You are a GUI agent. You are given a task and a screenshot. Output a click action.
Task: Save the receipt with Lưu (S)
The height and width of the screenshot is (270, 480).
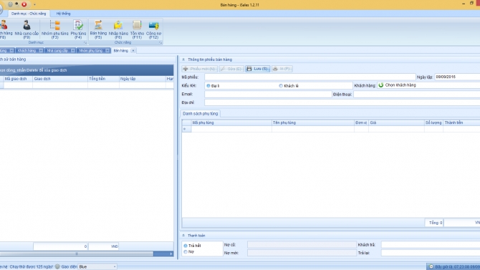tap(257, 69)
